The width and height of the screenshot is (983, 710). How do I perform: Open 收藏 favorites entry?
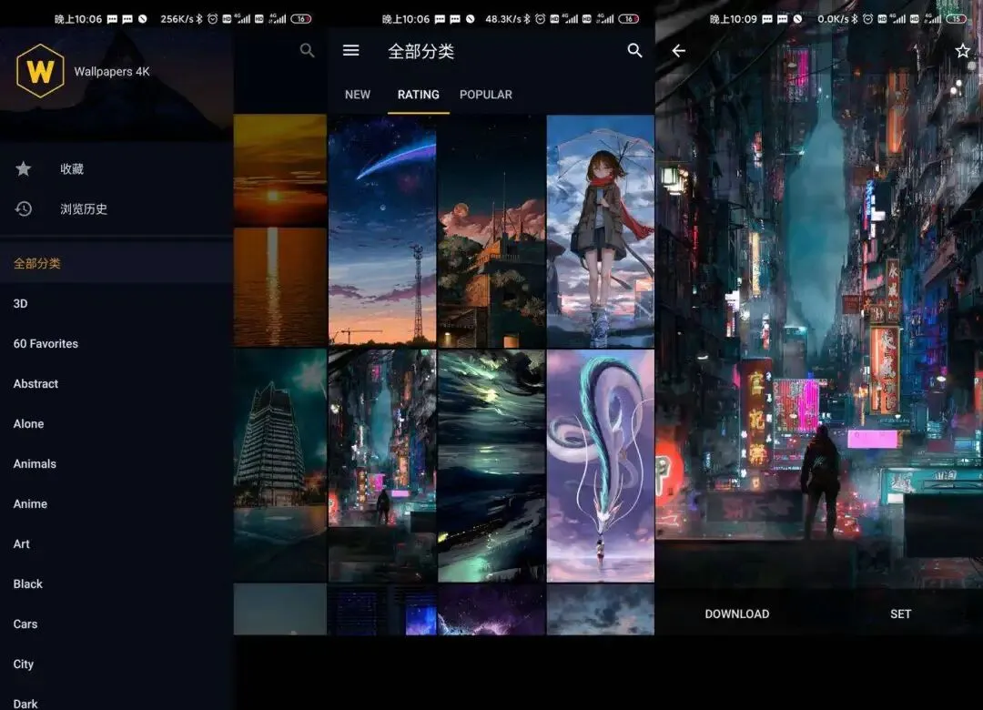click(x=117, y=168)
